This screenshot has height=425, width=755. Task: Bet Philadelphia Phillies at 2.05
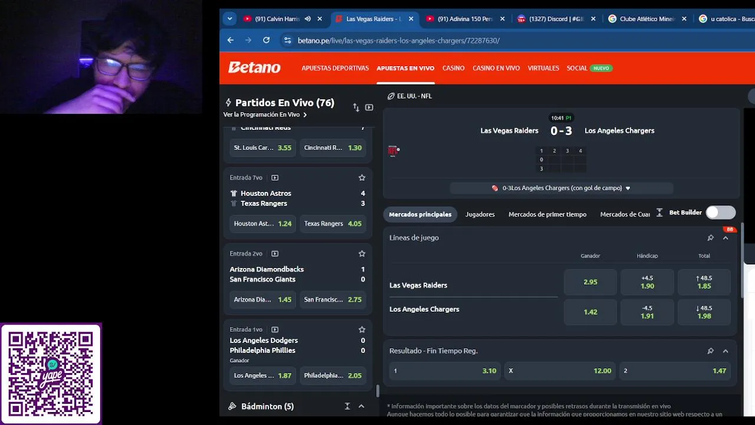click(x=333, y=375)
